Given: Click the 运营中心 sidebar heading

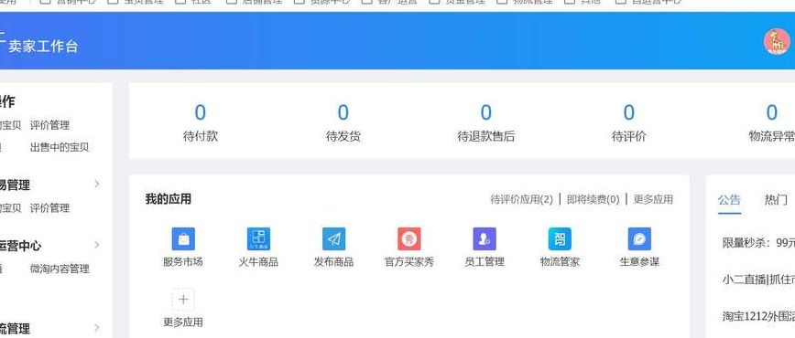Looking at the screenshot, I should point(20,246).
